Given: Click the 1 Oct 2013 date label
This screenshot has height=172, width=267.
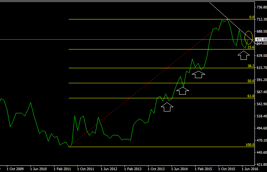Looking at the screenshot, I should coord(156,169).
